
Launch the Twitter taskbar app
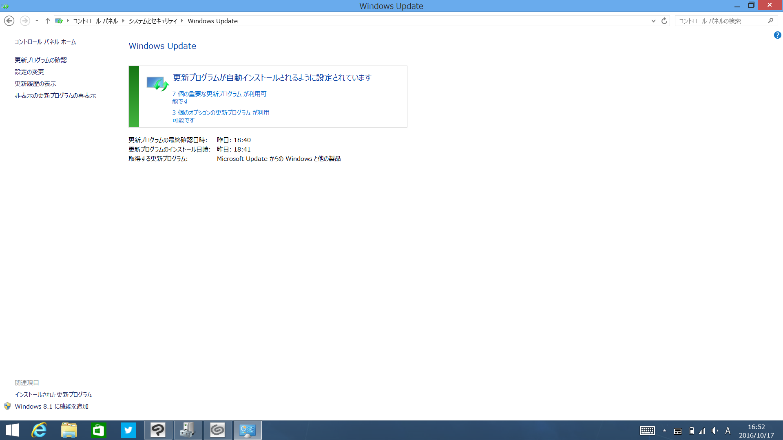(128, 430)
